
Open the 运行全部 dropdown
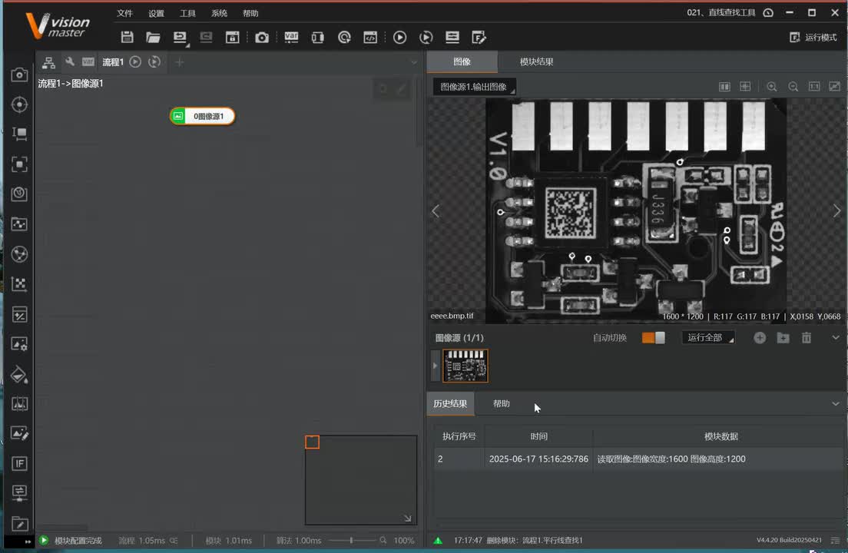pos(708,337)
